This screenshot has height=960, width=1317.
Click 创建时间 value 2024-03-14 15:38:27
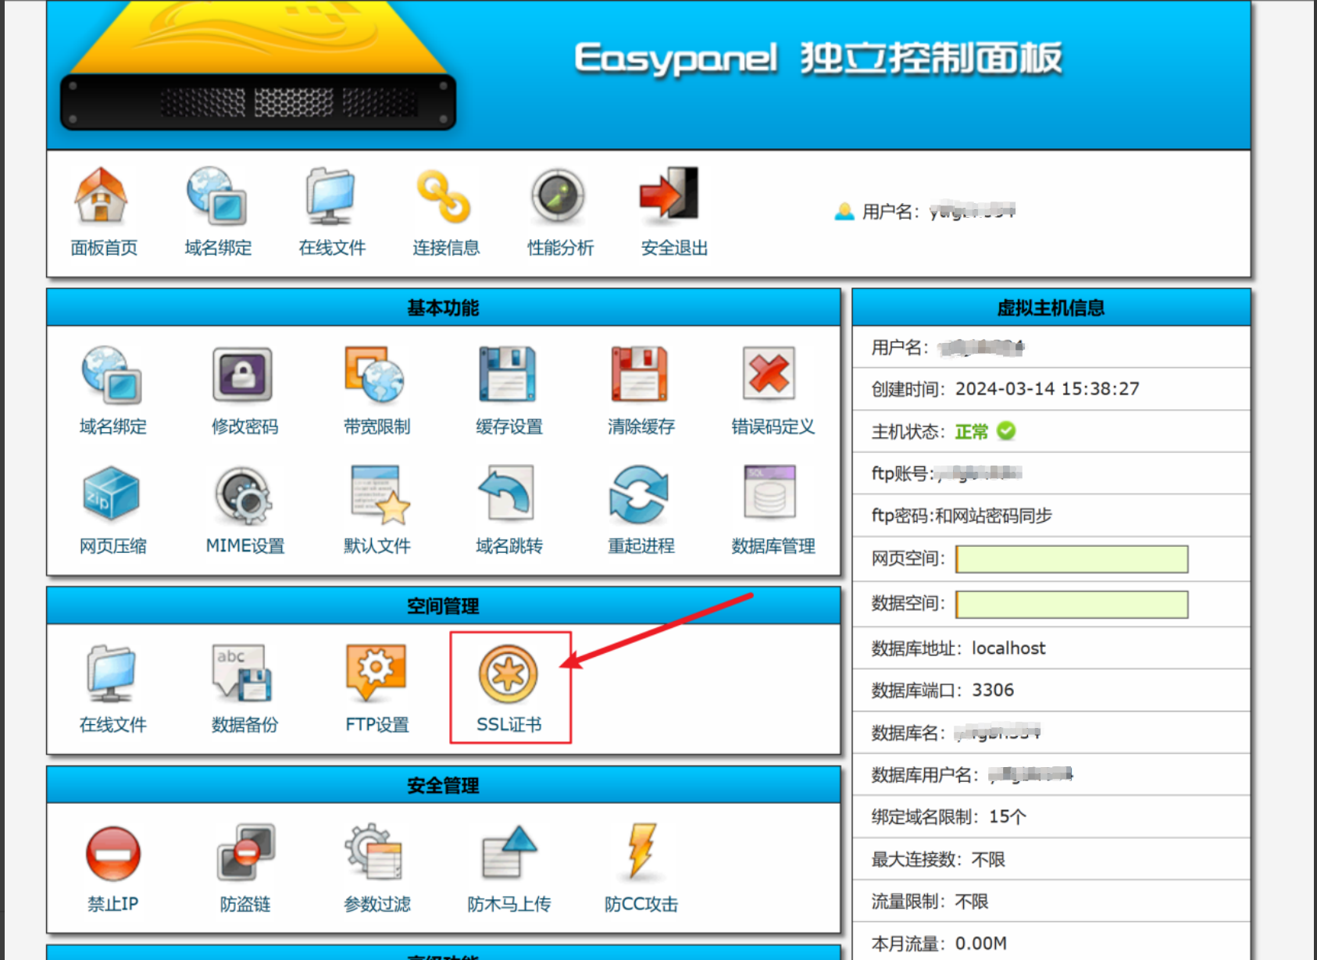click(1048, 388)
